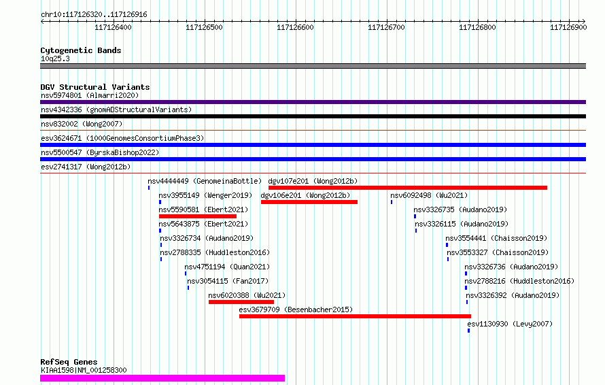Click nsv3553327 (Chaisson2019) label
Screen dimensions: 605x385
pyautogui.click(x=498, y=252)
